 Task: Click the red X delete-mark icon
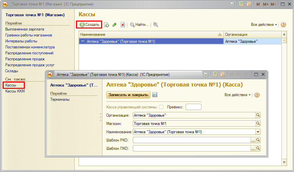(x=123, y=25)
